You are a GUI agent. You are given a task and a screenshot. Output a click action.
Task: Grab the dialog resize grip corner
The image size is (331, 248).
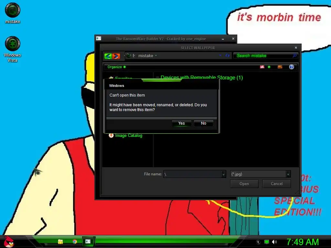click(x=297, y=192)
